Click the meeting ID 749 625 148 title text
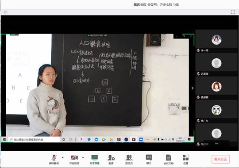 (156, 4)
